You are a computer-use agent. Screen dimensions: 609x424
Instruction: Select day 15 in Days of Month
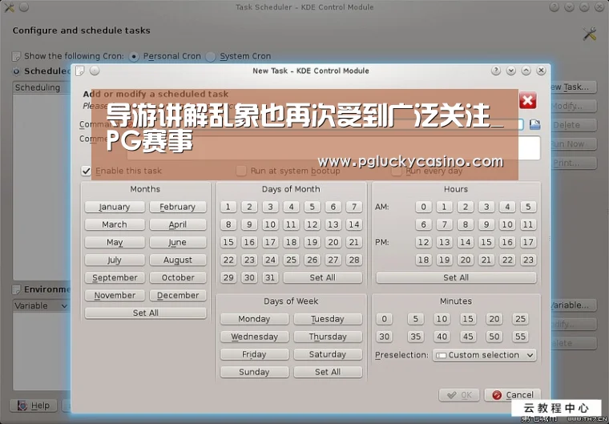pyautogui.click(x=228, y=242)
